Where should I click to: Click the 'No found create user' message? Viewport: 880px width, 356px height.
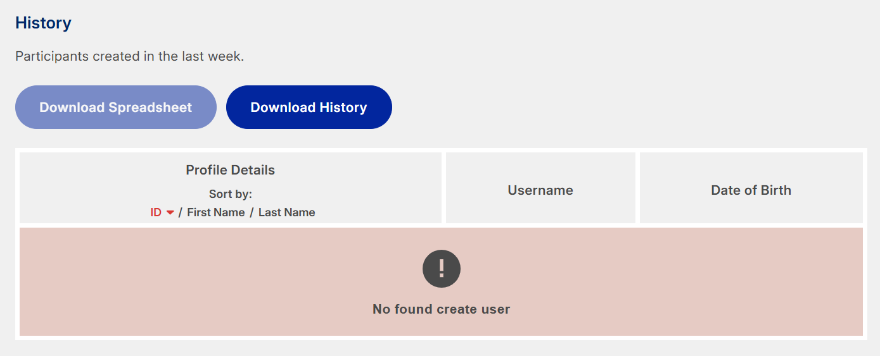click(x=442, y=309)
